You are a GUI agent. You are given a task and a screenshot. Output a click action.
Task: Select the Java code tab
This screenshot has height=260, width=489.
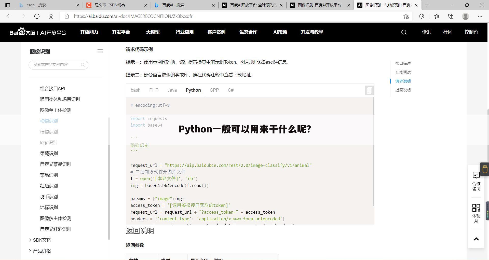pos(172,90)
